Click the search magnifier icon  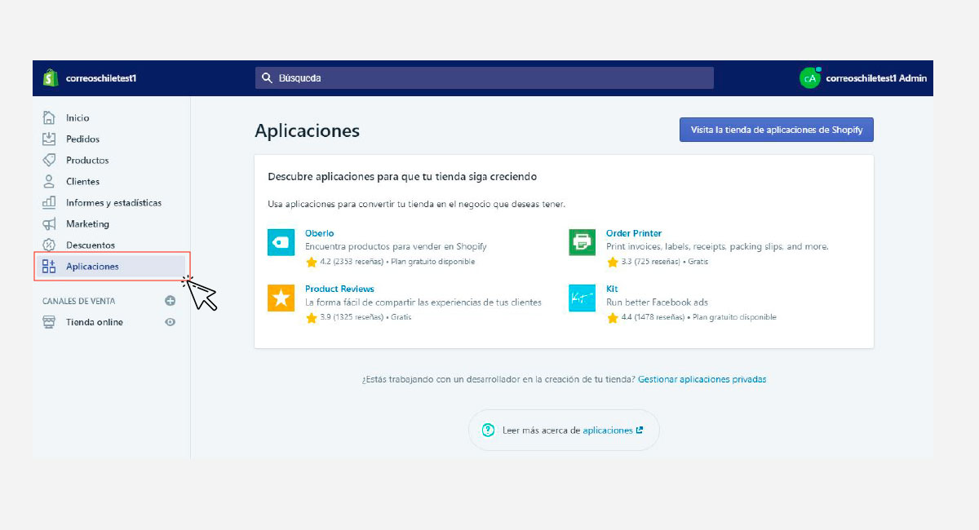click(x=267, y=78)
